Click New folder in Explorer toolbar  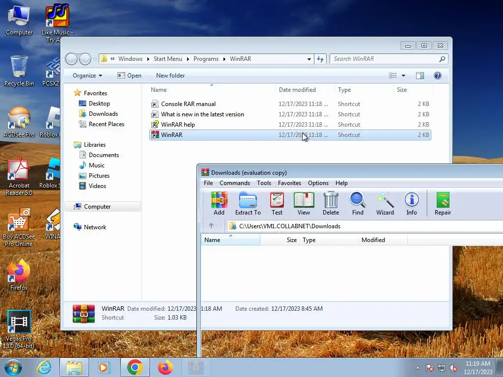(170, 75)
